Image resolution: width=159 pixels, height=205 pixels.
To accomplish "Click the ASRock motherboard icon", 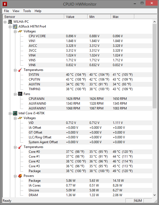I will coord(15,26).
